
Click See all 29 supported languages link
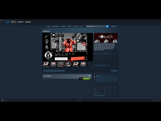(99, 96)
